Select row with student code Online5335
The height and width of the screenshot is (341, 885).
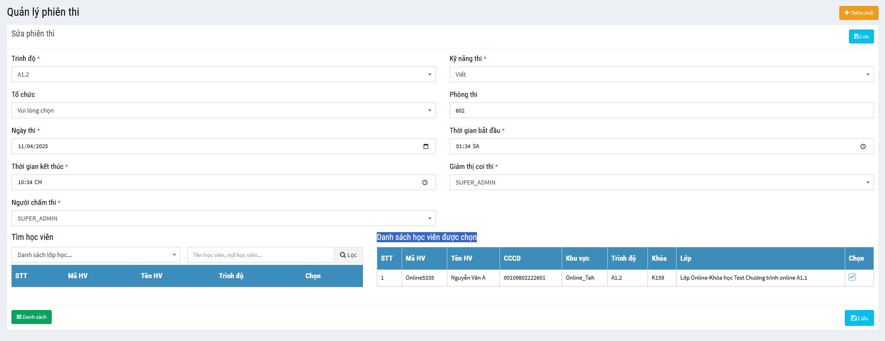tap(420, 278)
